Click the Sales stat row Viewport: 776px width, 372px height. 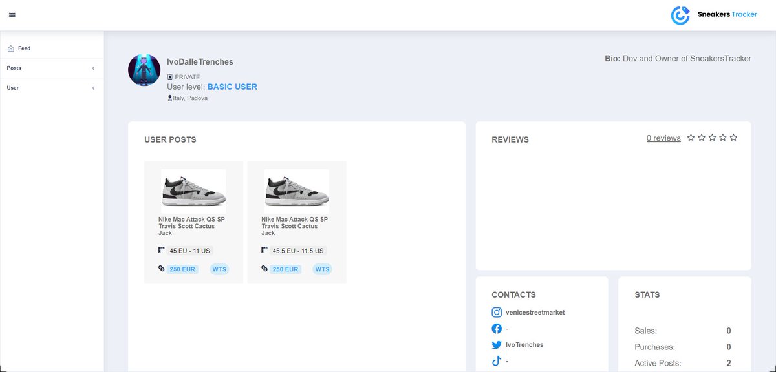click(x=683, y=331)
